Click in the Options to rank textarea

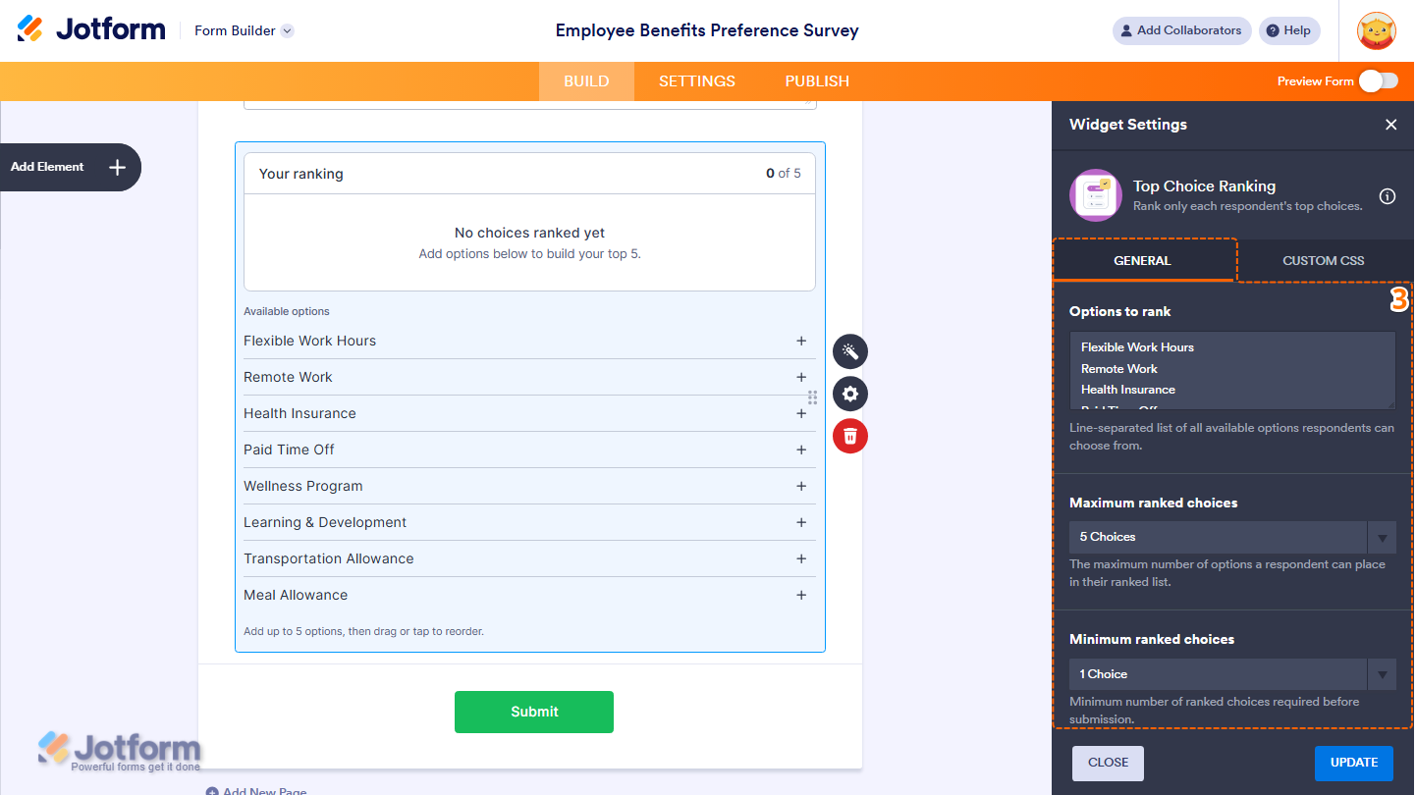1232,370
